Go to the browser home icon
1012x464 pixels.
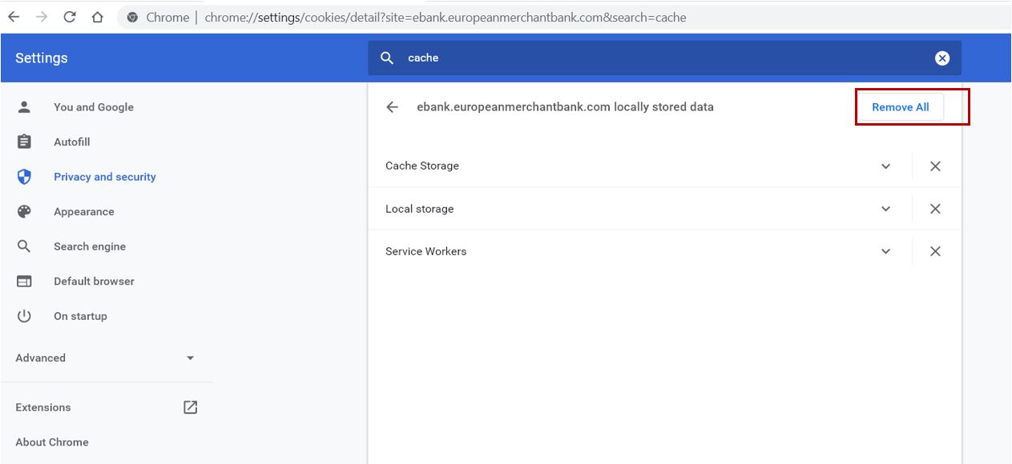(98, 17)
